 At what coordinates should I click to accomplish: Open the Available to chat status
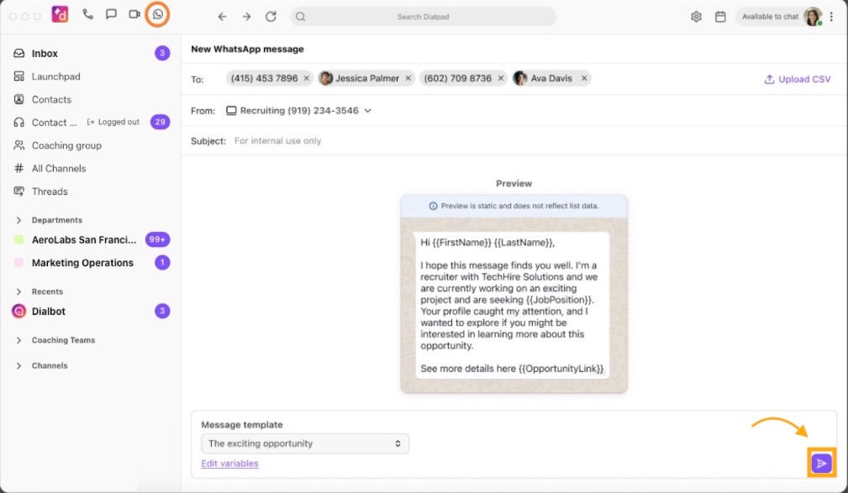point(770,17)
